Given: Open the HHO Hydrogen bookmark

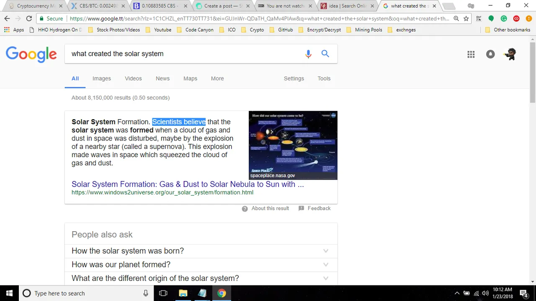Looking at the screenshot, I should pos(56,30).
